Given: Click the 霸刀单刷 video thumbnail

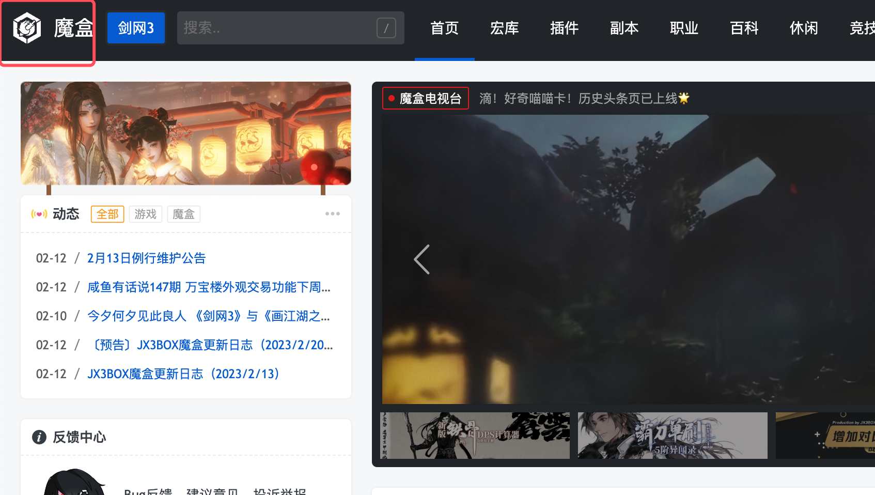Looking at the screenshot, I should click(672, 436).
